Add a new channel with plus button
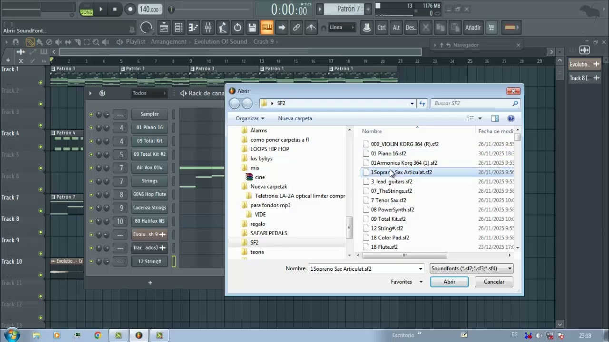 [x=150, y=283]
